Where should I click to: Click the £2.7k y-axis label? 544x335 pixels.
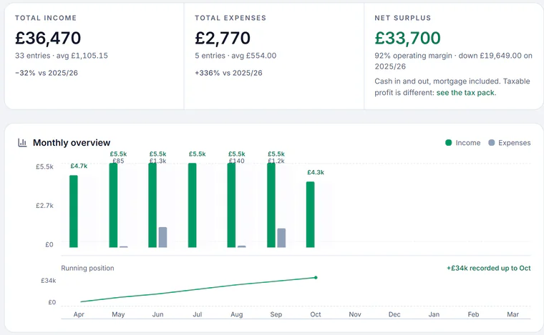click(45, 206)
